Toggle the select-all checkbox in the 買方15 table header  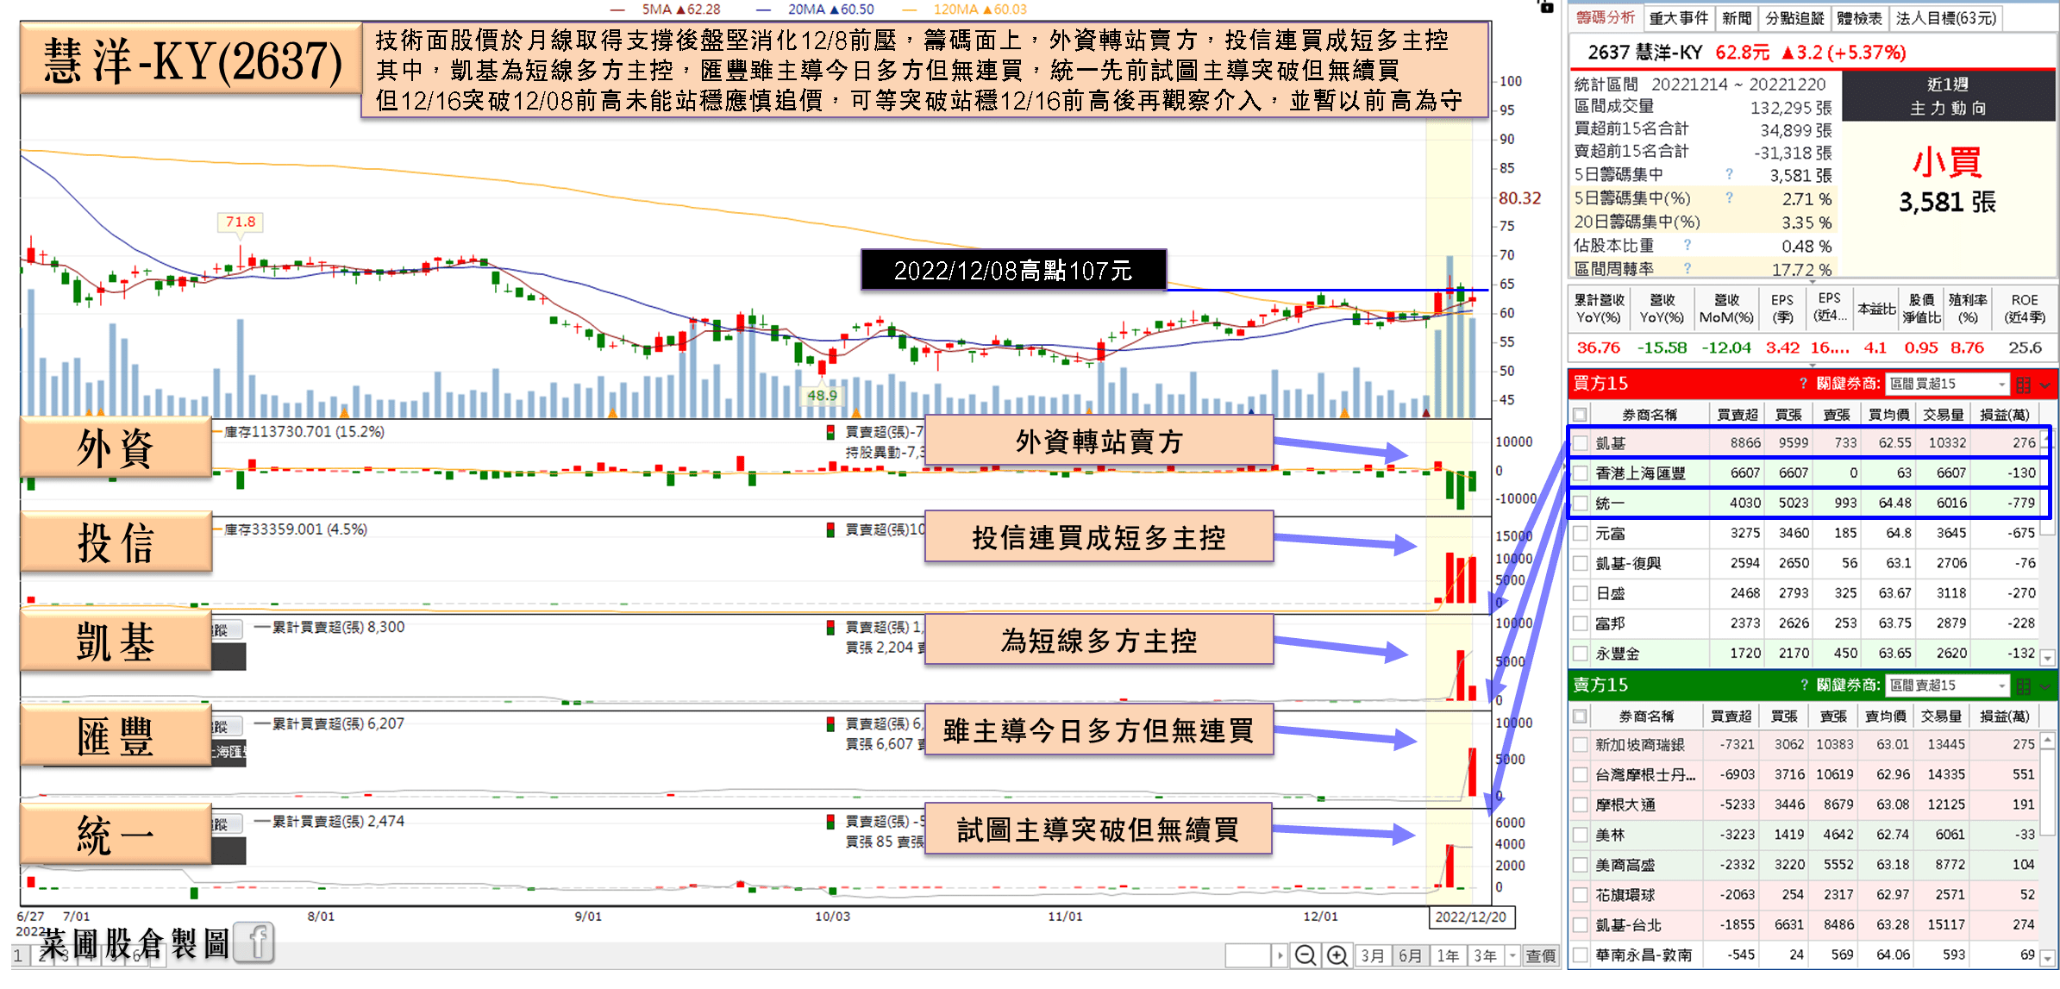(1580, 415)
